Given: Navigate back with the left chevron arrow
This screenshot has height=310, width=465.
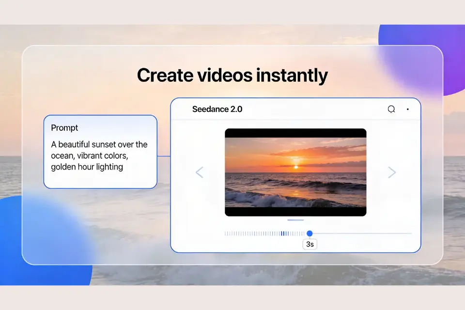Looking at the screenshot, I should point(200,172).
